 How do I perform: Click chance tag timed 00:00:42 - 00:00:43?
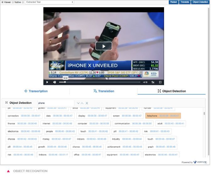coord(22,139)
